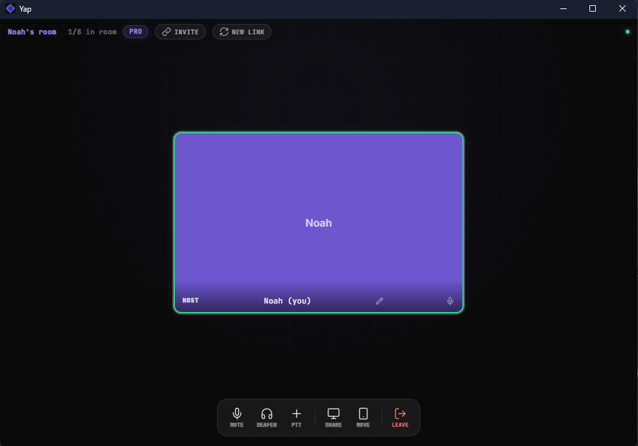Click the Yap app logo in title bar
This screenshot has height=446, width=638.
pos(10,9)
